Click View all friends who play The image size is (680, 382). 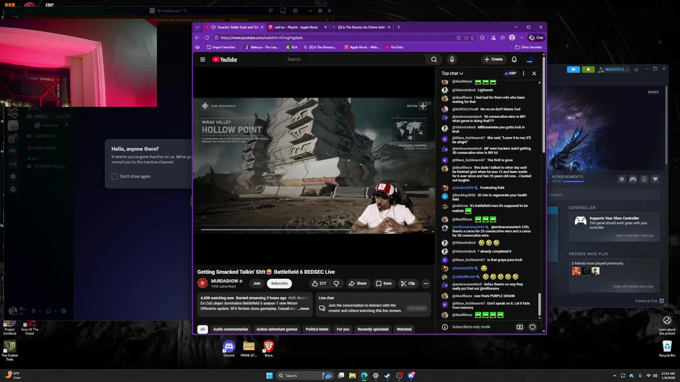[x=633, y=286]
